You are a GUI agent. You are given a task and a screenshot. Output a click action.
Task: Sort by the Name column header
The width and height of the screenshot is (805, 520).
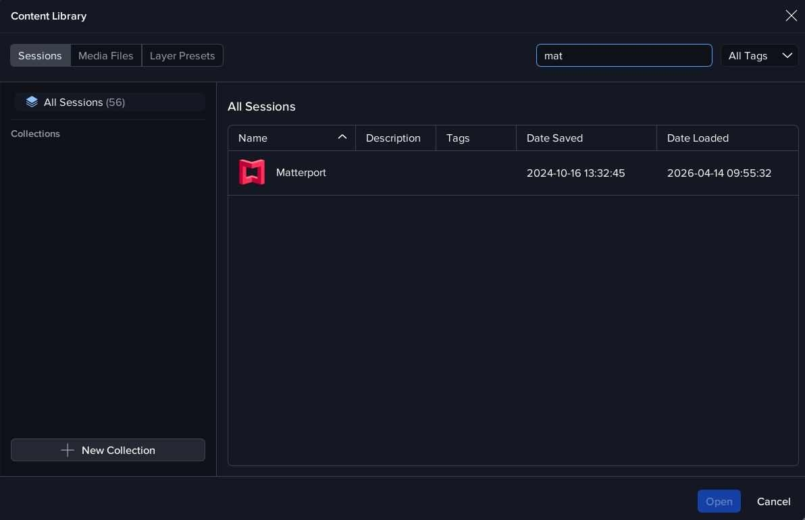click(x=253, y=138)
